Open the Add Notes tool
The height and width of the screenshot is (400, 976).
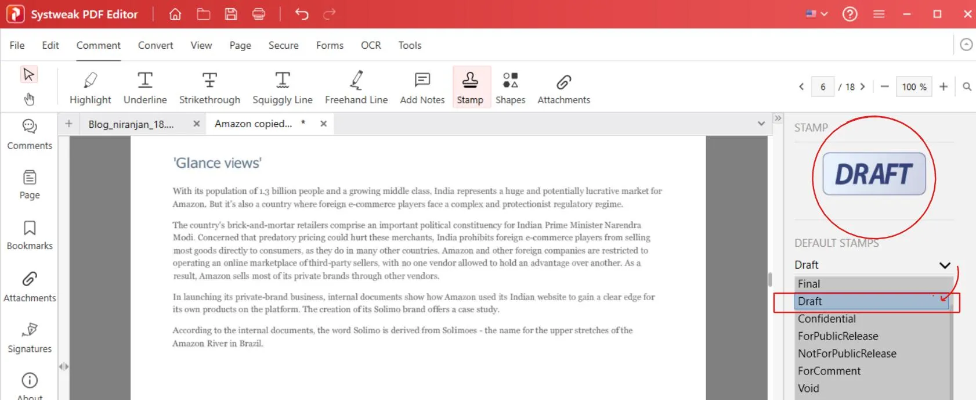click(x=422, y=88)
